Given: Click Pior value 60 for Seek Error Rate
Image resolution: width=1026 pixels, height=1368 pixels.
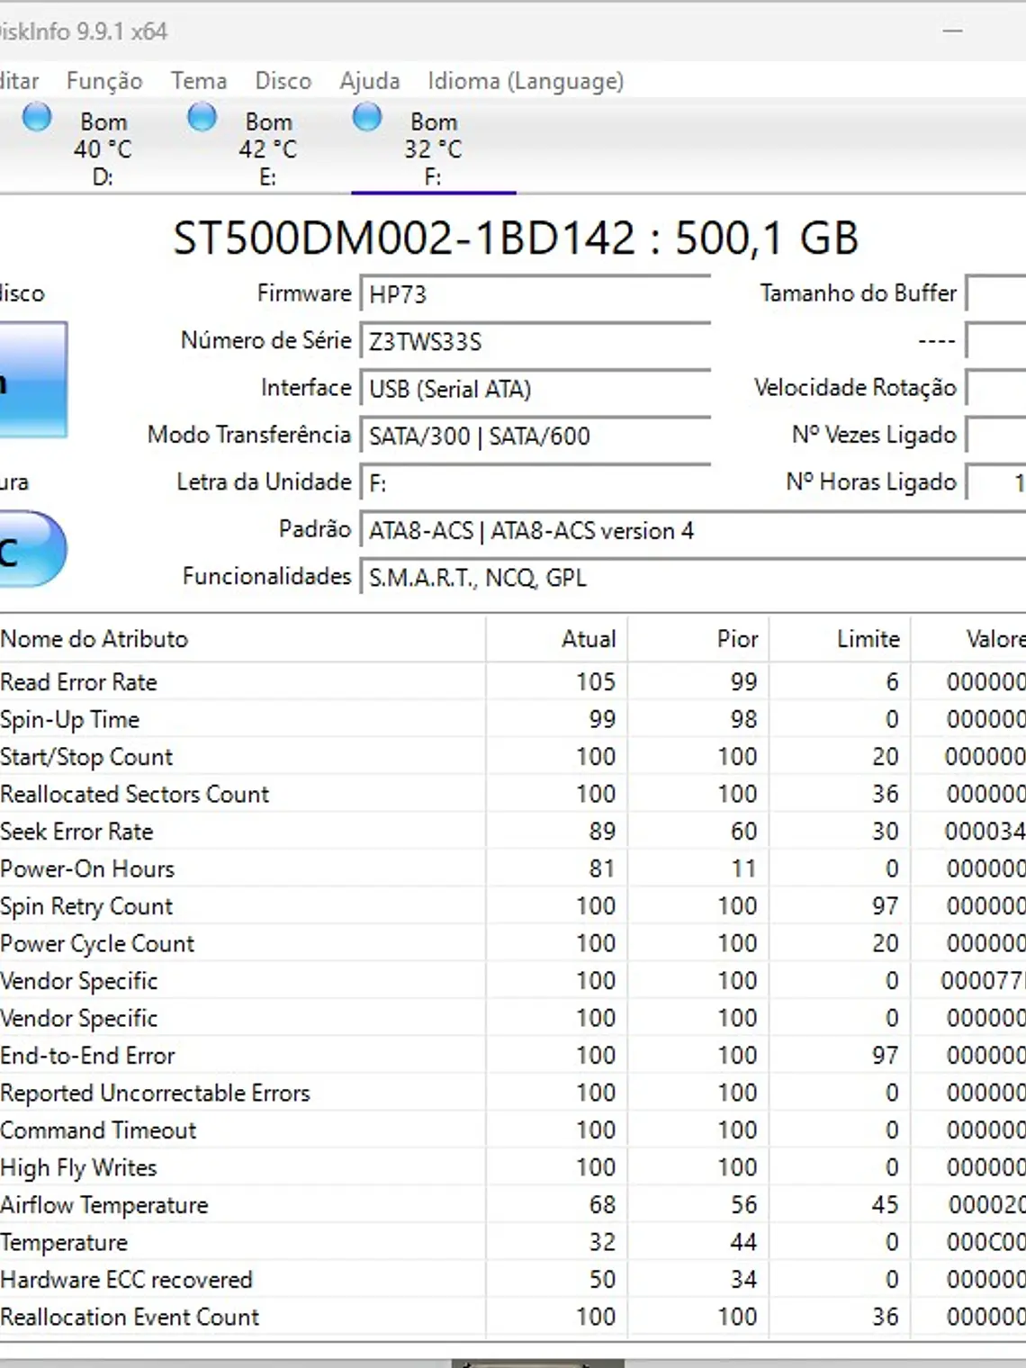Looking at the screenshot, I should pos(744,832).
